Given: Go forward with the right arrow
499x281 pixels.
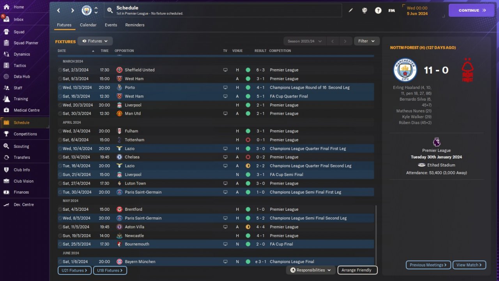Looking at the screenshot, I should [x=73, y=11].
